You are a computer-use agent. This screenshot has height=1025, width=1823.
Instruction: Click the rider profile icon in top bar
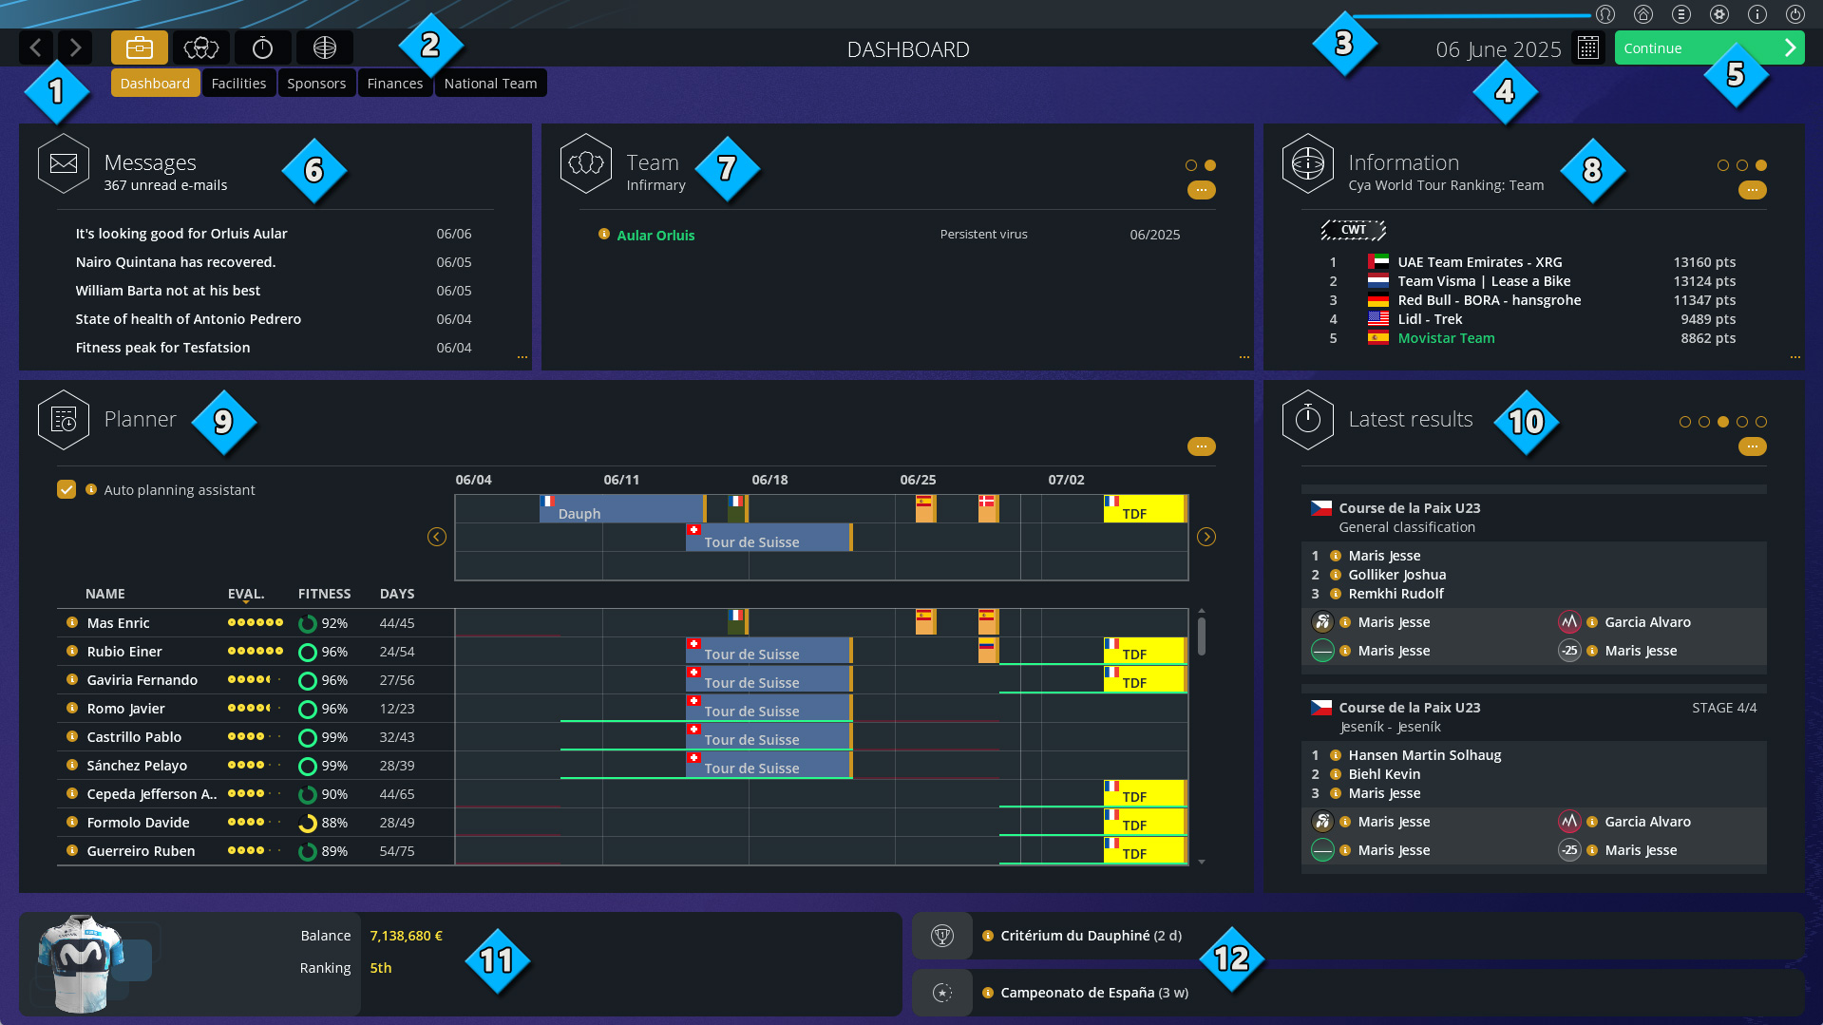point(1605,14)
